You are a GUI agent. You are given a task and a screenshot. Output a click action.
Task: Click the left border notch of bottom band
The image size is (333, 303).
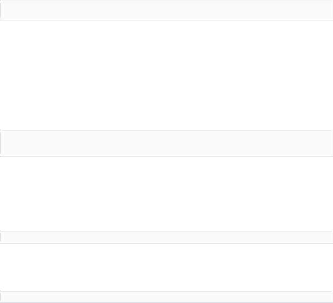(1, 297)
